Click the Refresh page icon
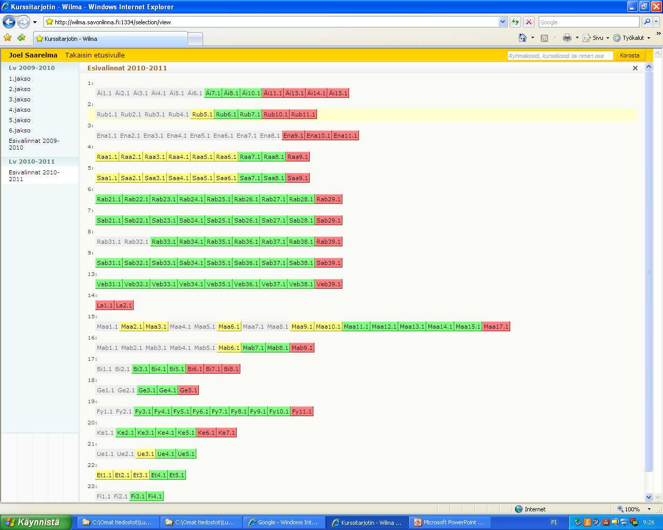 pos(515,22)
